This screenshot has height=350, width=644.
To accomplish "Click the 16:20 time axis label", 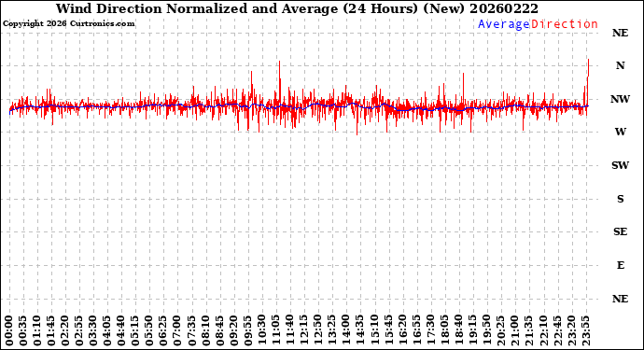I will coord(402,330).
